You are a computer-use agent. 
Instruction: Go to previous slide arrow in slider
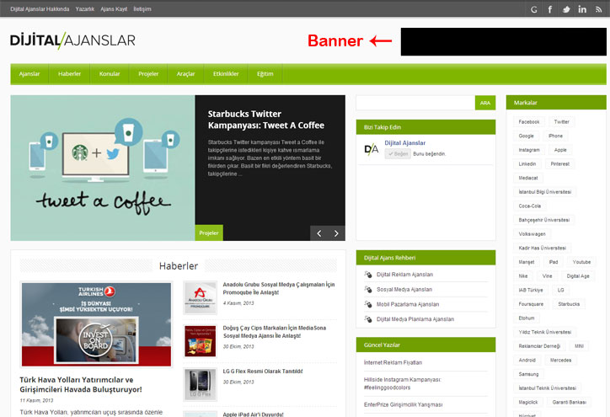[319, 233]
